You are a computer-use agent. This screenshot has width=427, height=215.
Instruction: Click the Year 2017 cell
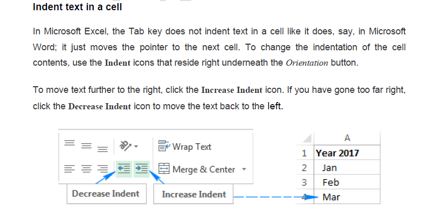(x=346, y=153)
